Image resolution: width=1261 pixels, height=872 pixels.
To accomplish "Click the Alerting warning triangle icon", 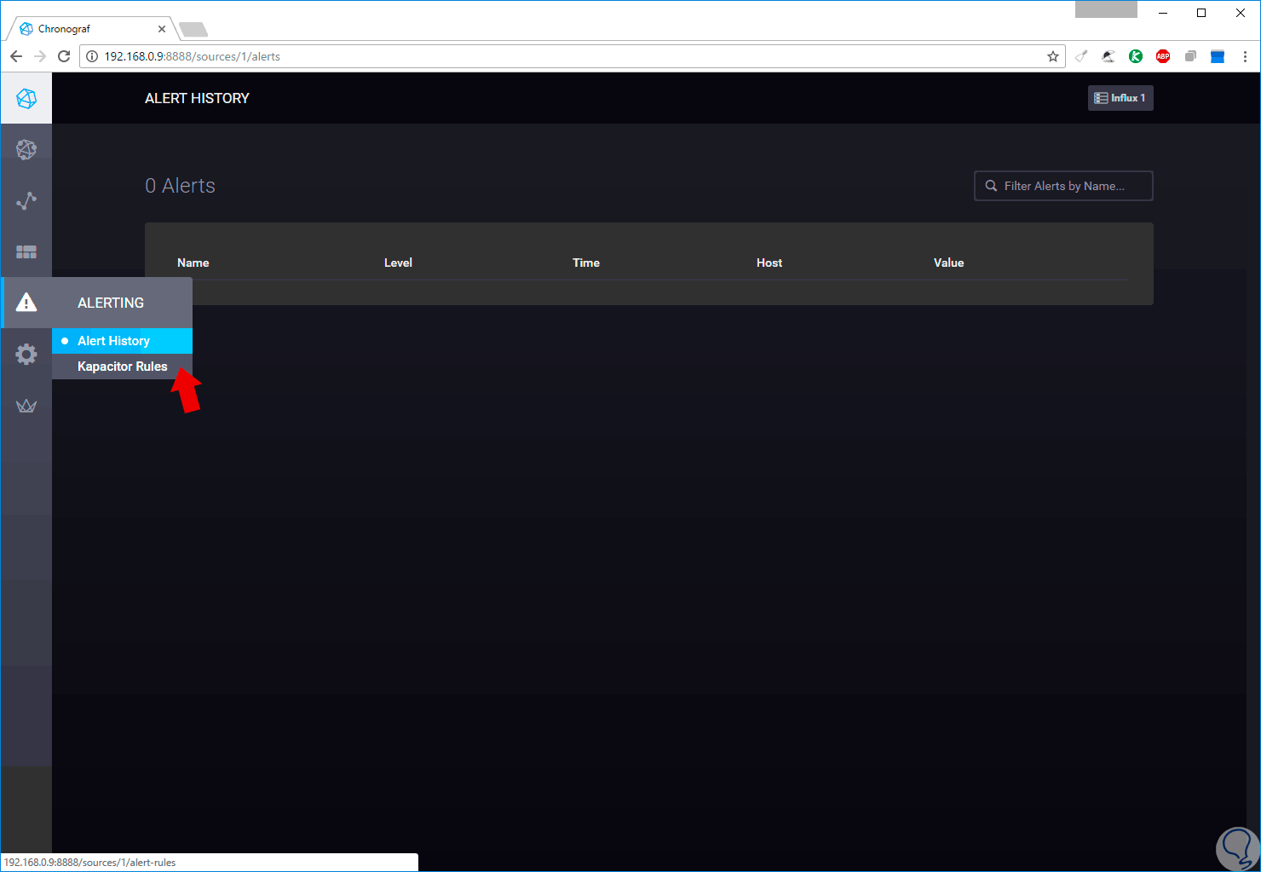I will [x=26, y=303].
